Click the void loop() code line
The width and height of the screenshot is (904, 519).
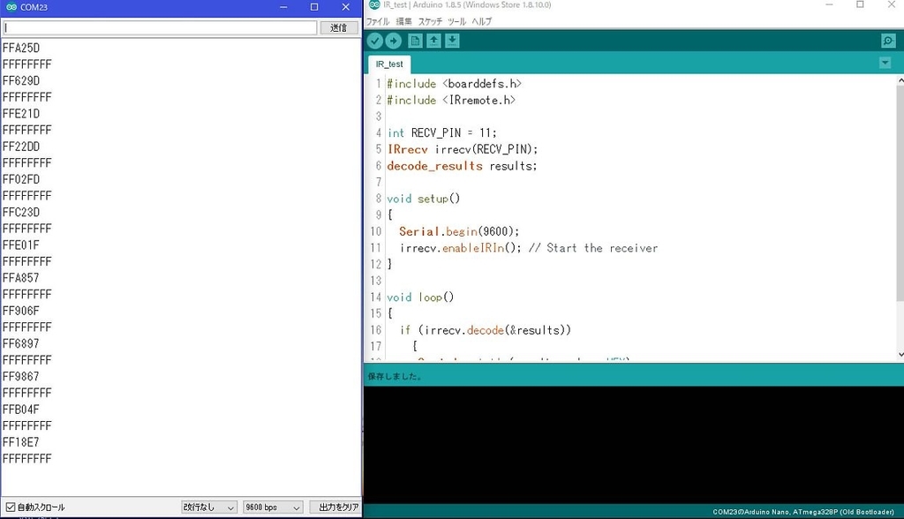420,297
